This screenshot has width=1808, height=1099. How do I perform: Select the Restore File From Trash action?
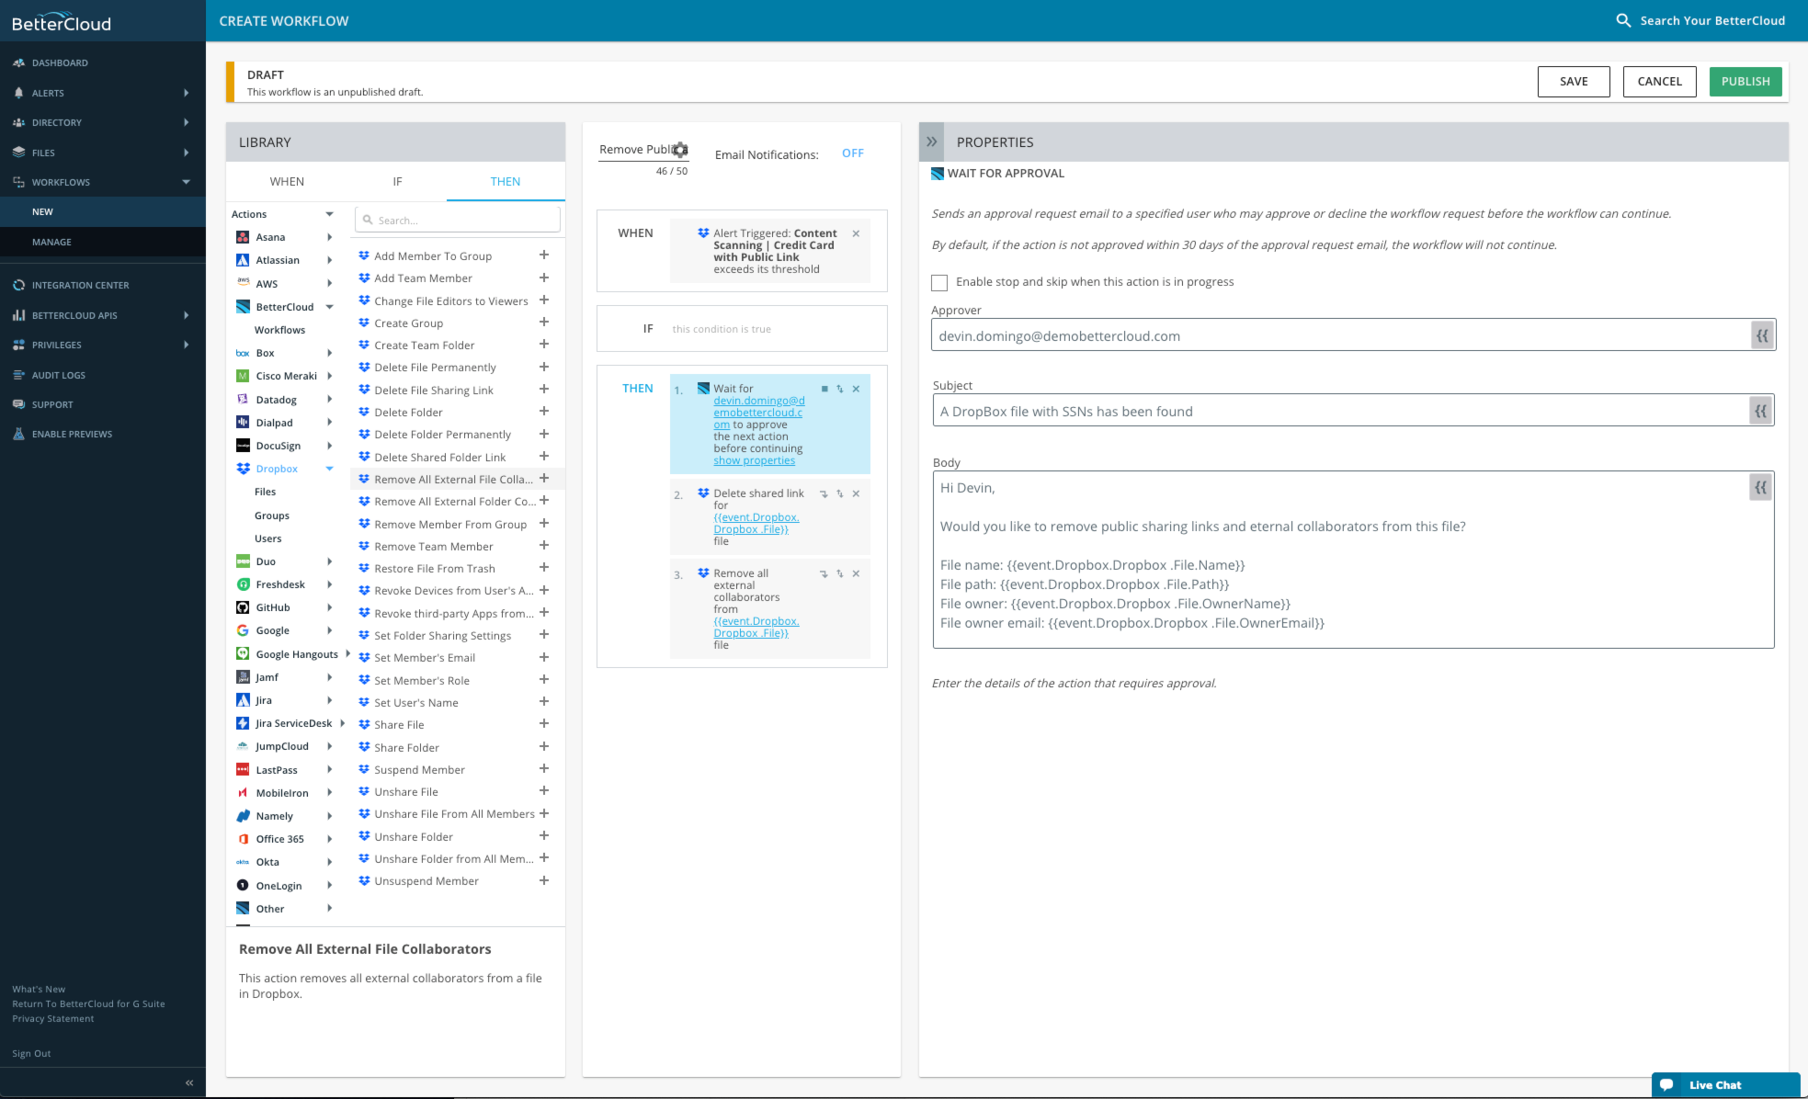(456, 569)
